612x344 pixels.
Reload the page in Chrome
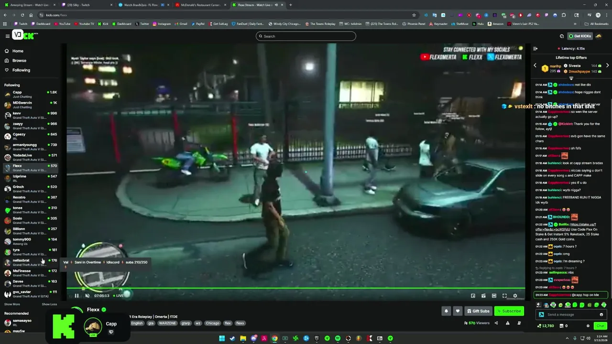coord(22,15)
